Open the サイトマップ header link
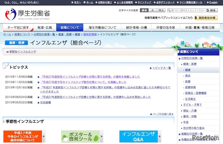The height and width of the screenshot is (144, 223). point(144,3)
